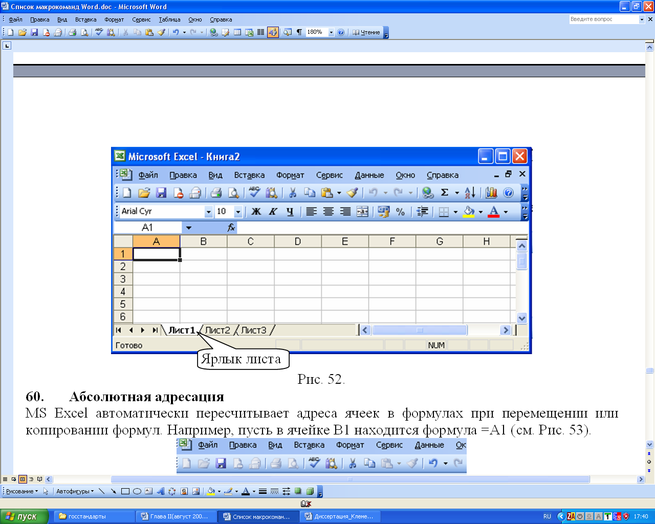Click the RU language indicator in taskbar

pos(547,516)
